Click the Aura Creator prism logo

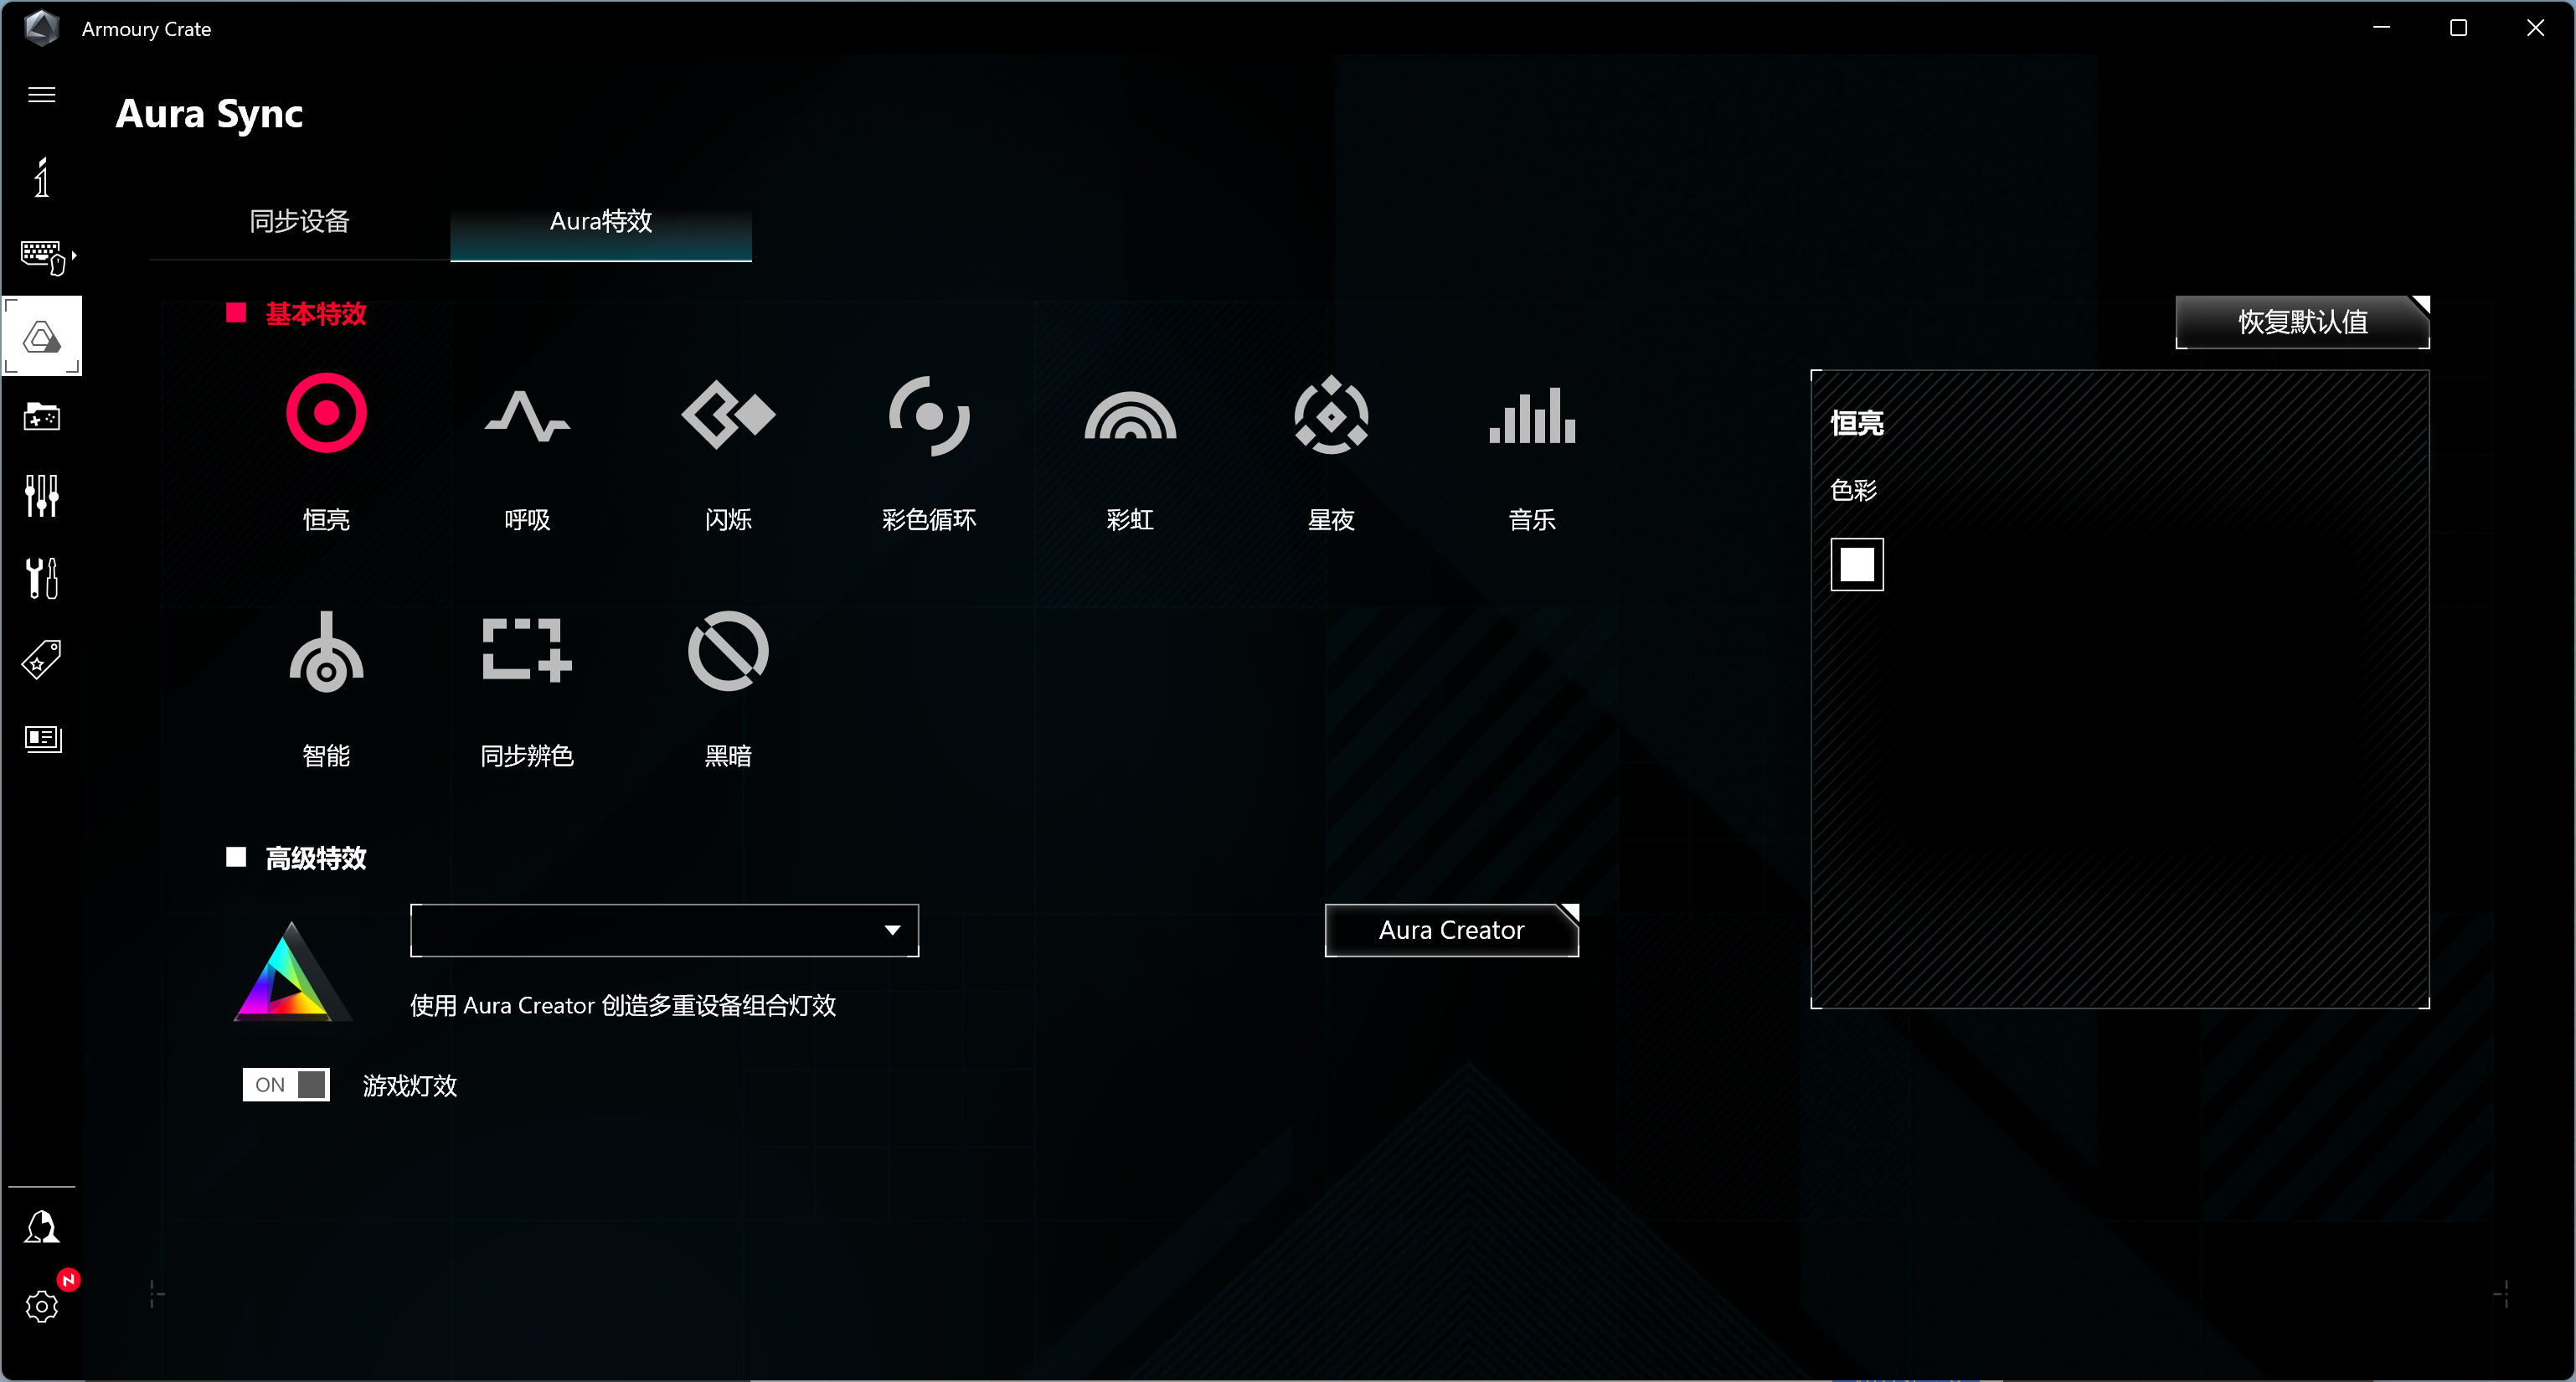point(292,971)
